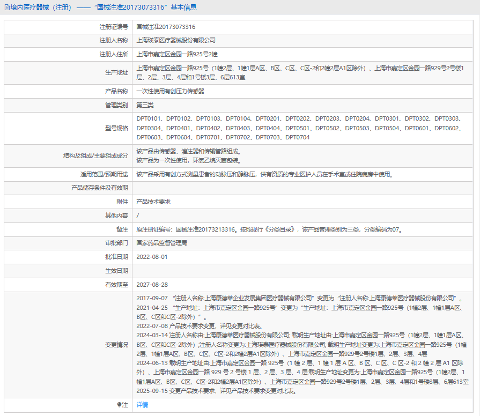The image size is (480, 416).
Task: Click registration number value 国械注准20173073316
Action: coord(166,26)
